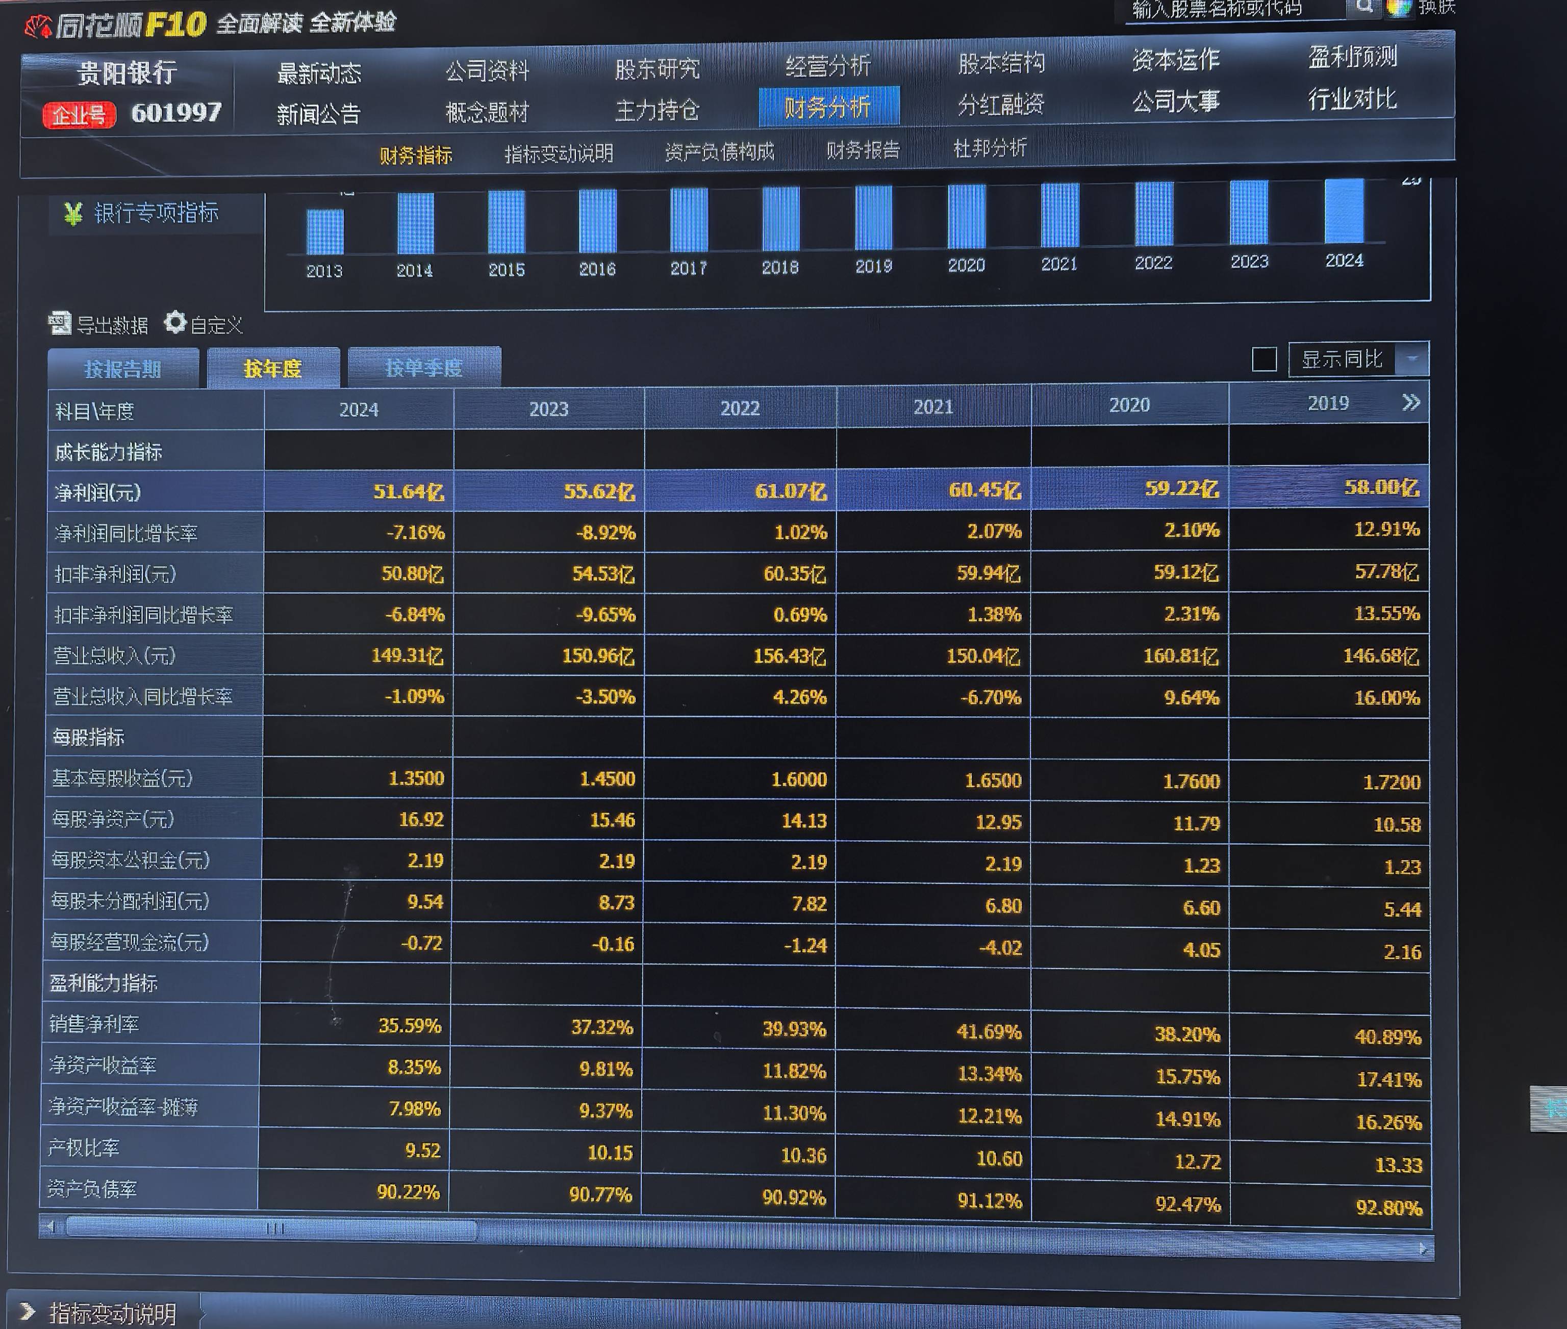Go to 公司资料 menu
The width and height of the screenshot is (1567, 1329).
pos(487,71)
